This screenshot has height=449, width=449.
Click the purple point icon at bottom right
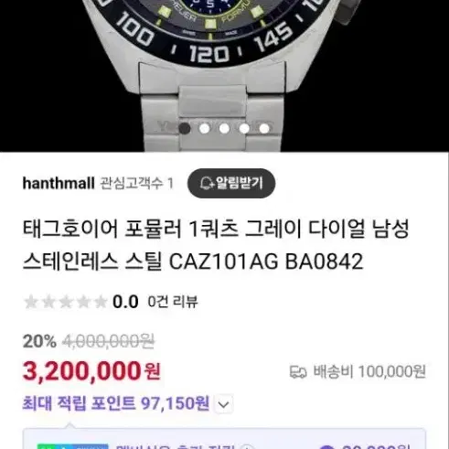point(326,447)
